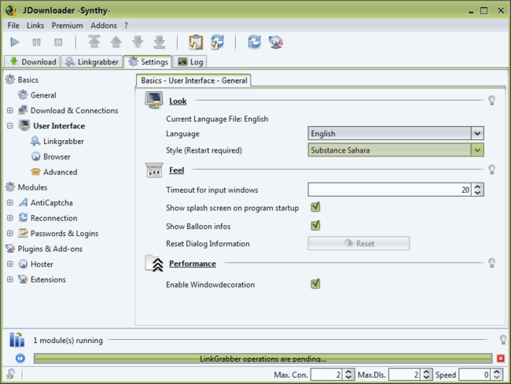Open the Language dropdown
511x384 pixels.
(x=395, y=133)
